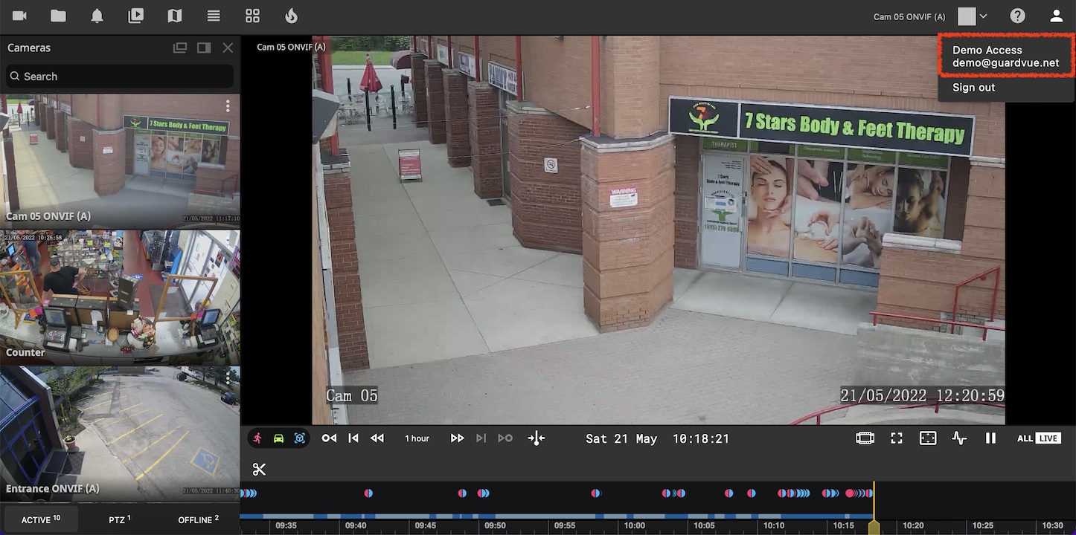Open date picker Sat 21 May

(621, 439)
